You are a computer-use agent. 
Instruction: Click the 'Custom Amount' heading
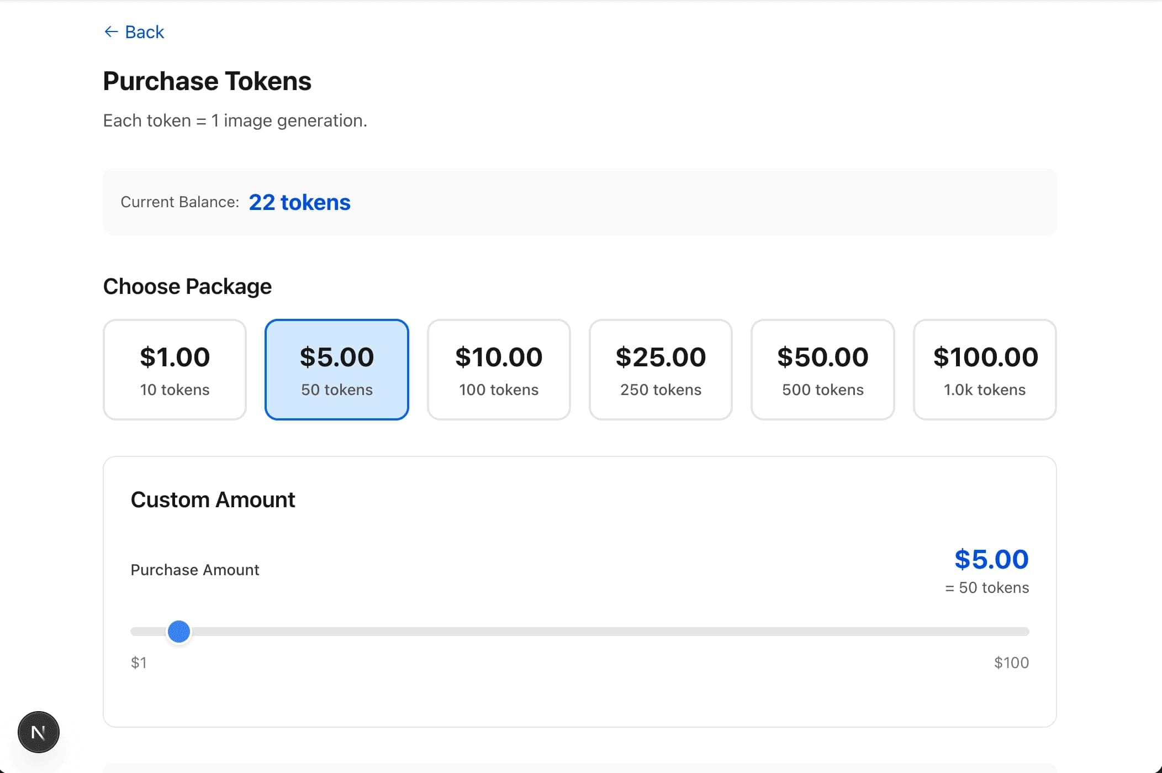213,499
